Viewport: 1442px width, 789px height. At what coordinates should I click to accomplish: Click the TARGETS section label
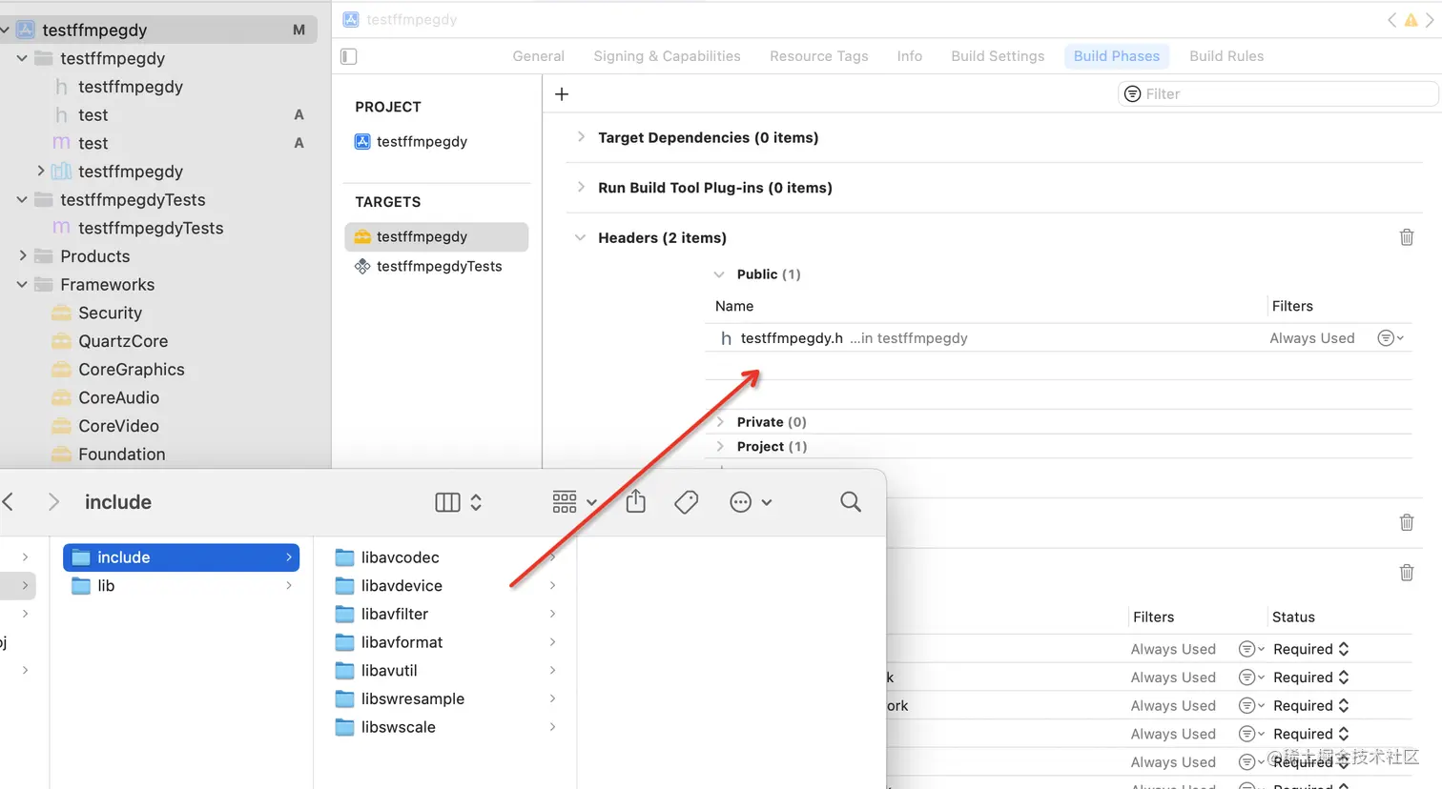[388, 202]
